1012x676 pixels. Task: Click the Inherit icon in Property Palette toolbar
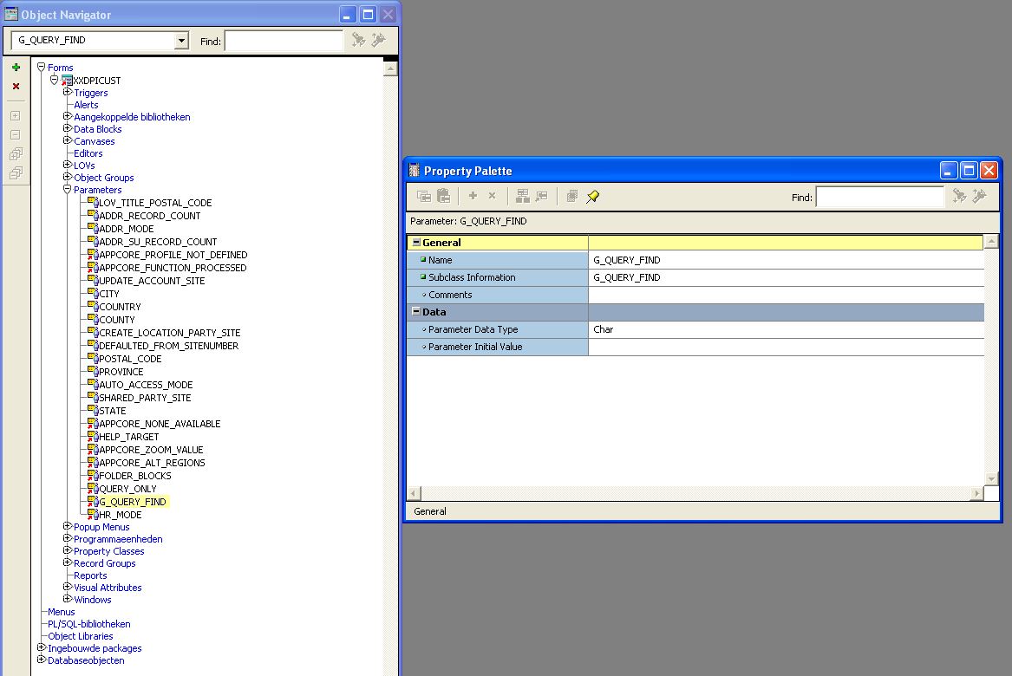tap(542, 197)
